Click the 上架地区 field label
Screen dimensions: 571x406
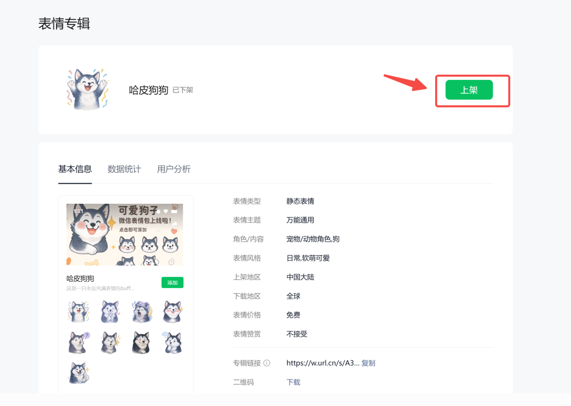(x=247, y=277)
